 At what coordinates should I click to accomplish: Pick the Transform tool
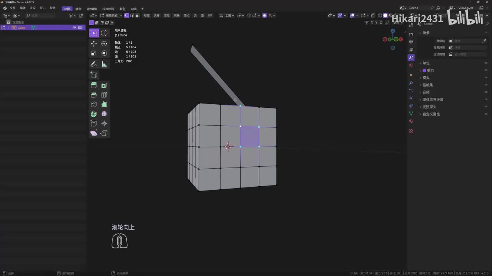coord(104,53)
